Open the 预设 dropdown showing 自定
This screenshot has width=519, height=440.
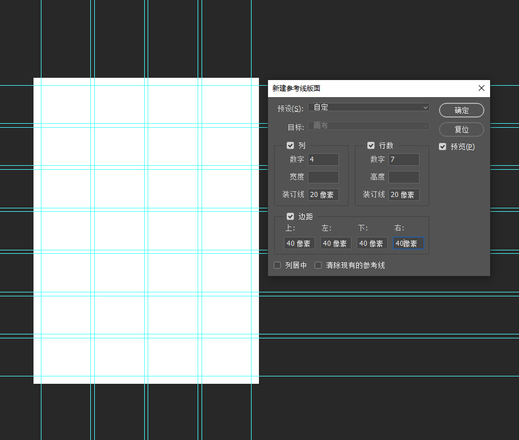(x=369, y=107)
